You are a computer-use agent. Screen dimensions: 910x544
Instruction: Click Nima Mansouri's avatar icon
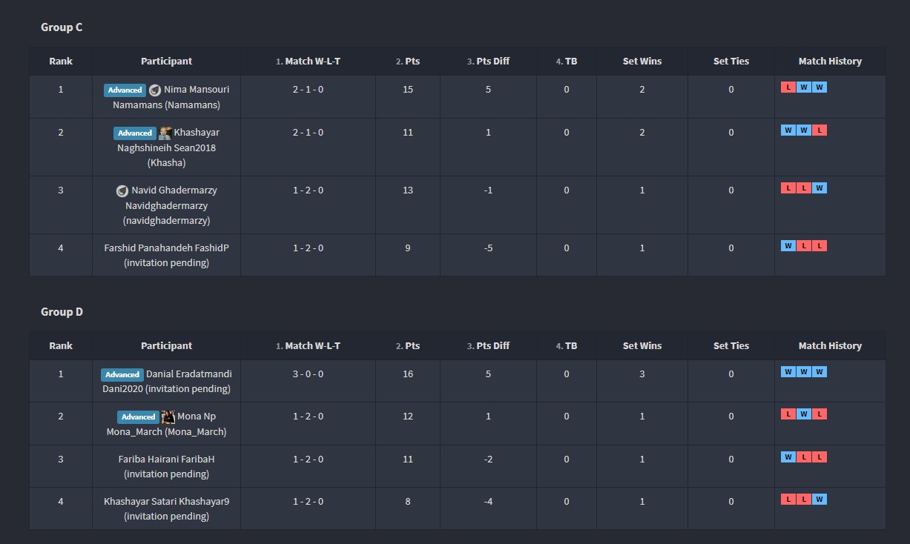point(155,90)
